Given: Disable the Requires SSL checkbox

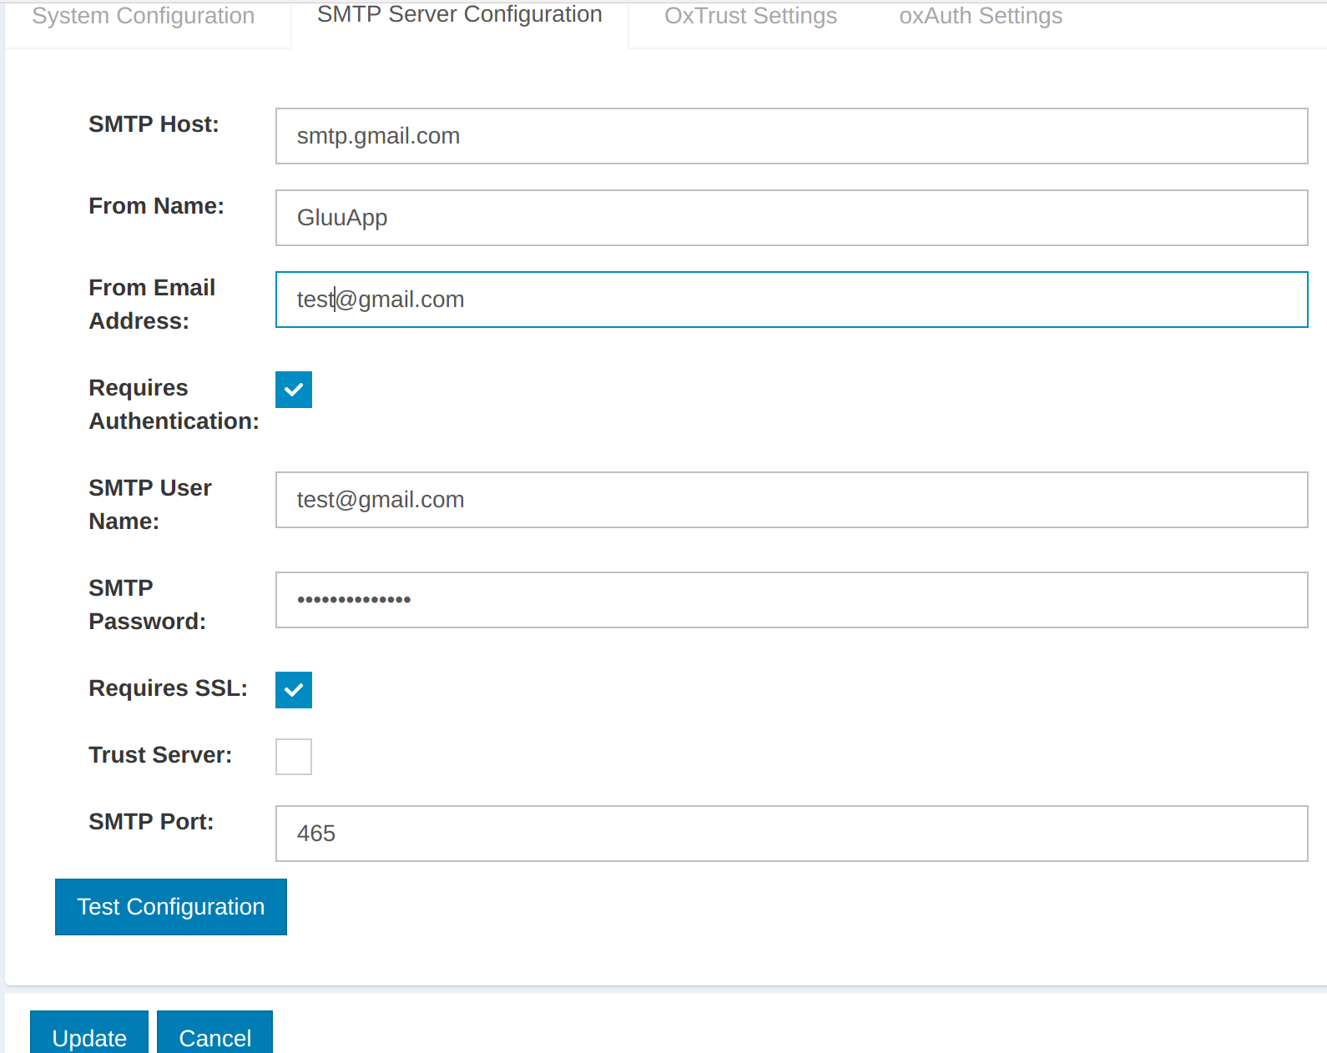Looking at the screenshot, I should coord(294,690).
